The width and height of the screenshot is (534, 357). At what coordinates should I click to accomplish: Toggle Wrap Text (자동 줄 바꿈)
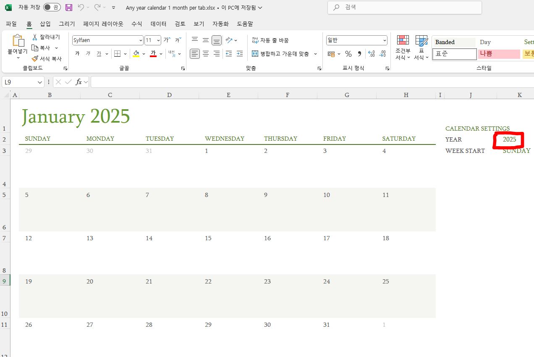(270, 40)
